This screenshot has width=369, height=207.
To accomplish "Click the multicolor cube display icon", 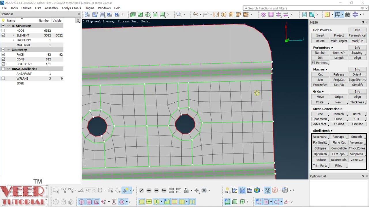I will pos(257,190).
